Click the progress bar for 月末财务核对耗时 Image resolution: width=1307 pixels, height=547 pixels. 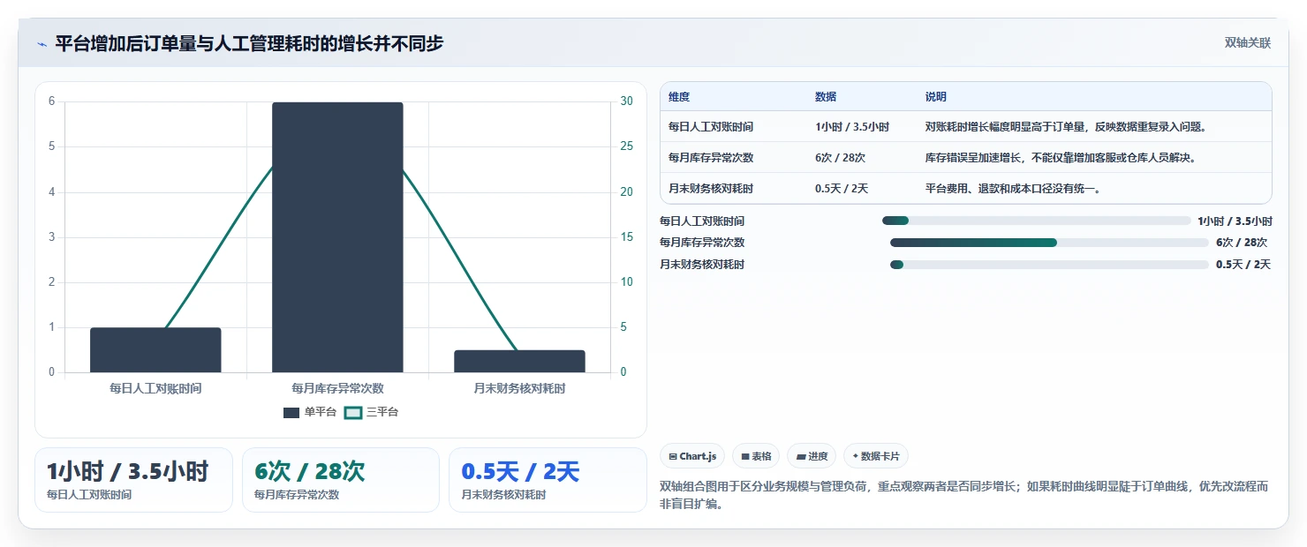(x=1049, y=265)
